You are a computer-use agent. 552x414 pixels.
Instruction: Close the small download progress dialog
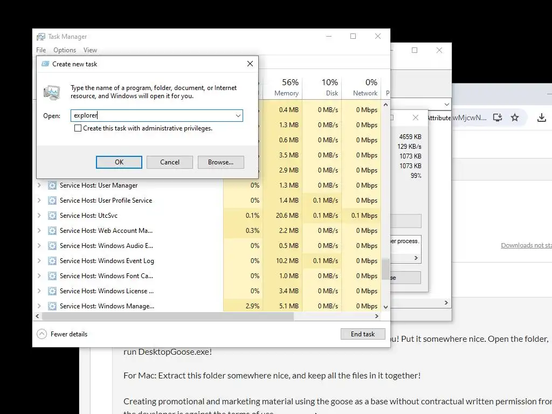click(416, 118)
